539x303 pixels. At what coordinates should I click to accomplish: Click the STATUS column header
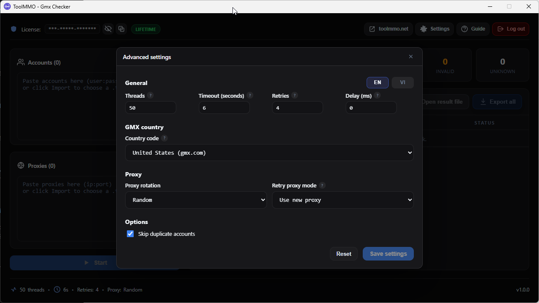[485, 123]
